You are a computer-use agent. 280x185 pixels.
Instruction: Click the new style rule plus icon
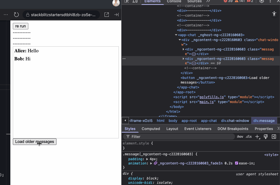[257, 137]
